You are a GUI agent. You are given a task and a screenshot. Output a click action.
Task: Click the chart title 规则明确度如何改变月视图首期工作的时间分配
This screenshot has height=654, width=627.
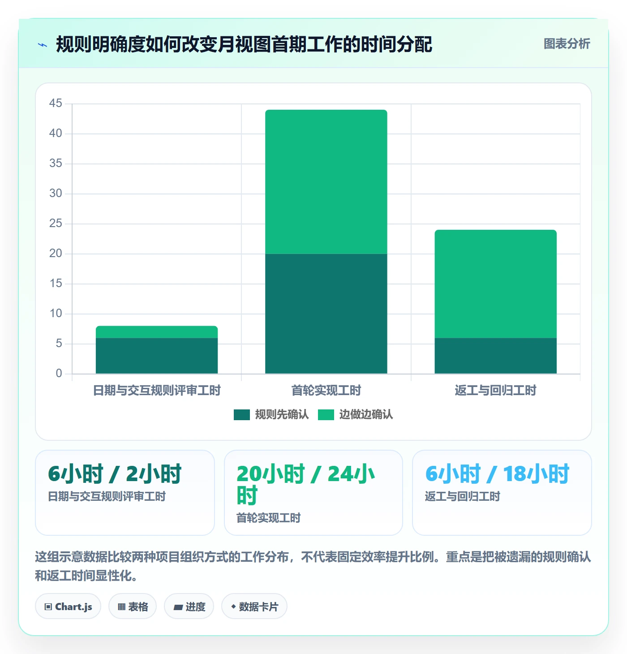tap(244, 44)
